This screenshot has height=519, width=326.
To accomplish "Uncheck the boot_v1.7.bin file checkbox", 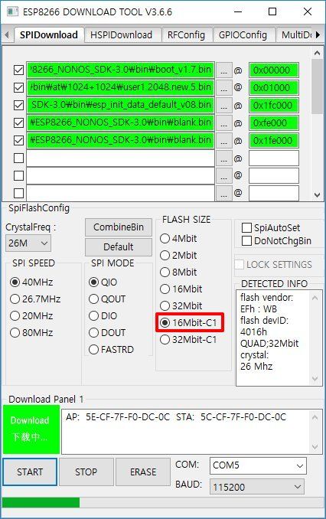I will (x=18, y=70).
